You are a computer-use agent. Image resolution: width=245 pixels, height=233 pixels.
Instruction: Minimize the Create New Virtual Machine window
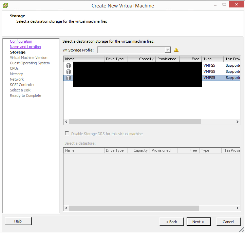tap(215, 5)
